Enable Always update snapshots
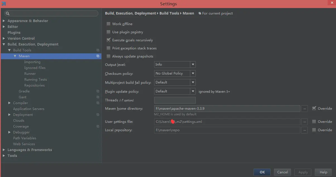336x177 pixels. [108, 56]
